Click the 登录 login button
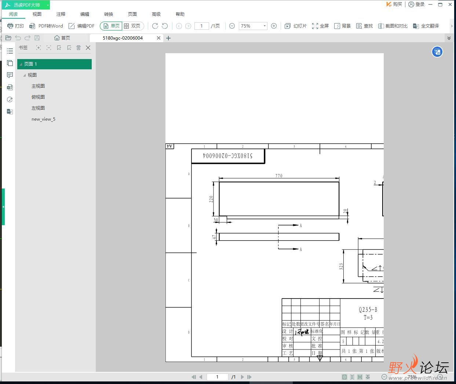The height and width of the screenshot is (384, 456). pyautogui.click(x=416, y=4)
